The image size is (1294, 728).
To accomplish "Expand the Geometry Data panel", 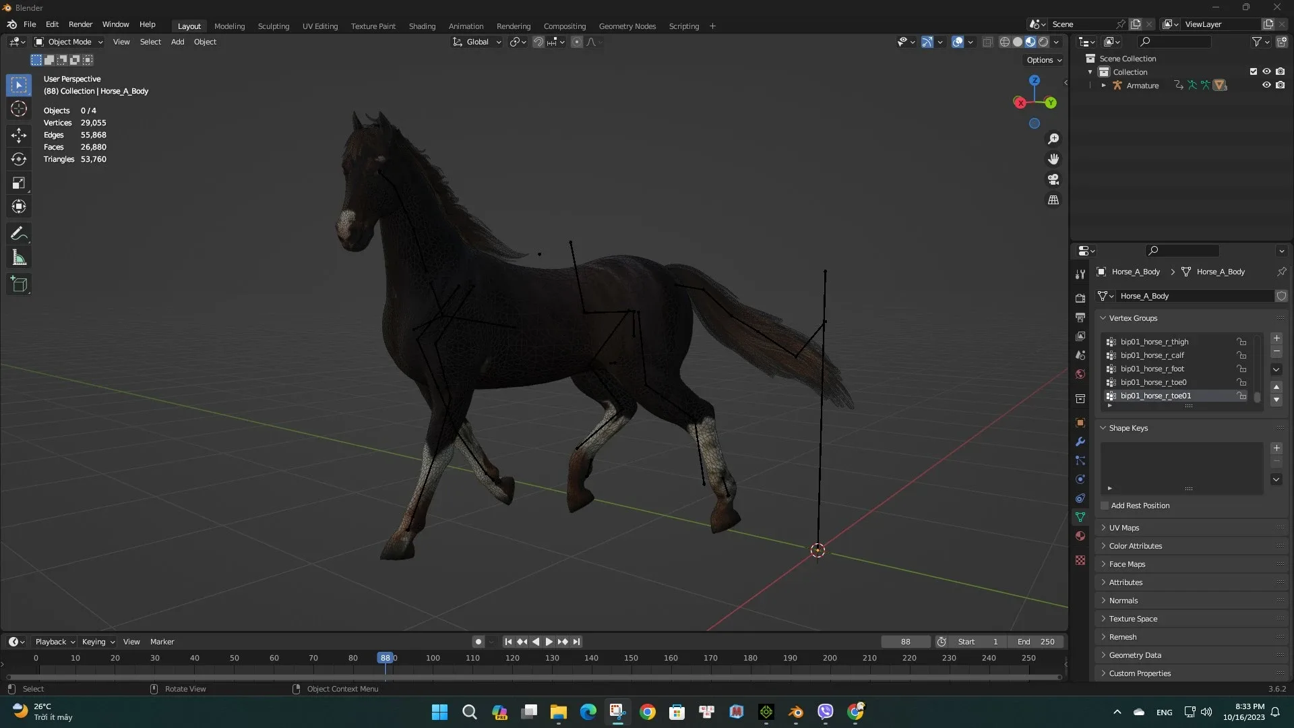I will coord(1134,655).
